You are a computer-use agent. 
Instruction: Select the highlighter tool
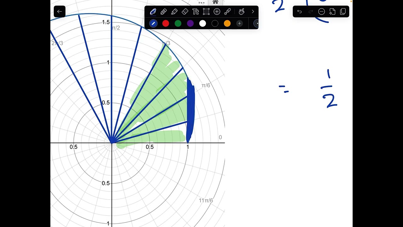pyautogui.click(x=174, y=12)
